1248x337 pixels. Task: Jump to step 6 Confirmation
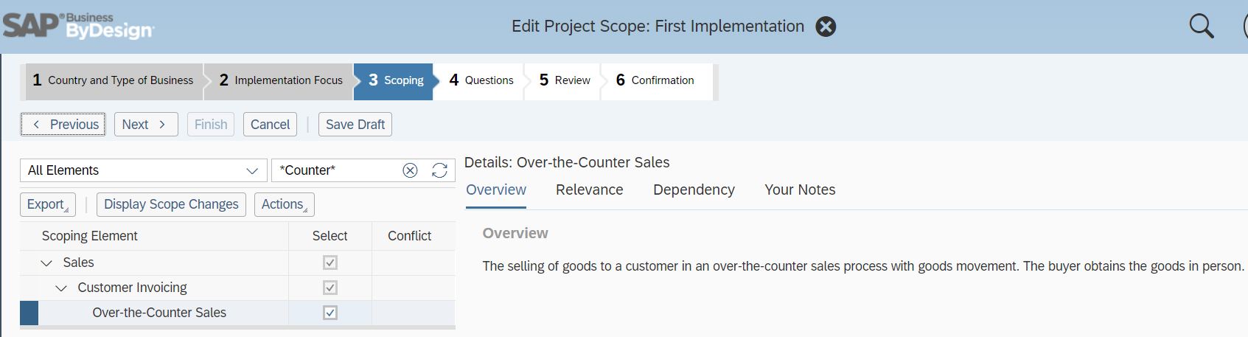pyautogui.click(x=655, y=80)
